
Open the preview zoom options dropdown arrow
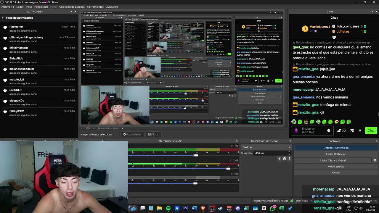[123, 128]
